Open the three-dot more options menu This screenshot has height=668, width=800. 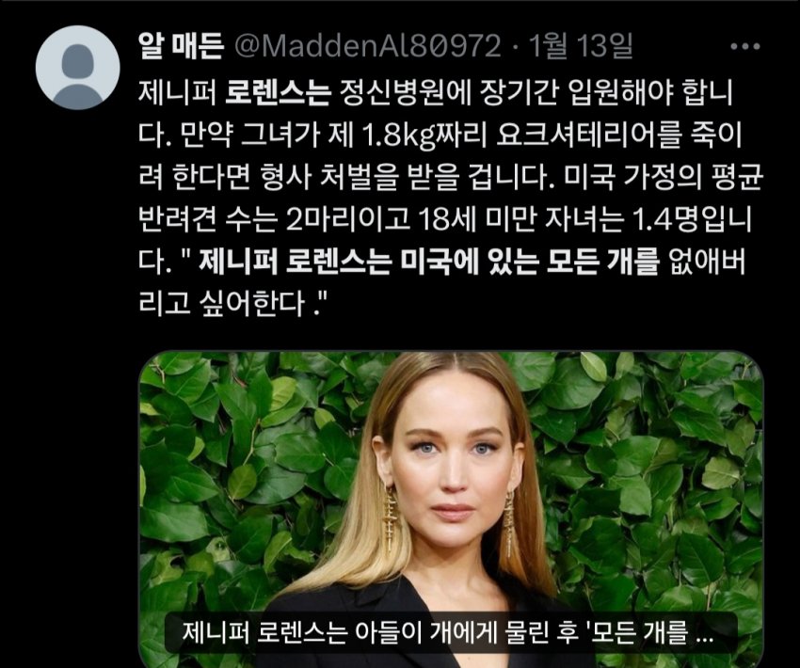tap(745, 46)
